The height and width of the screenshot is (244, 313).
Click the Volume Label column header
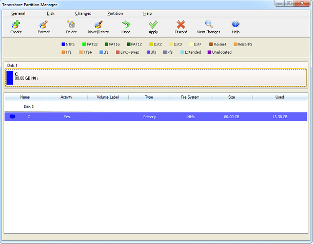click(108, 97)
